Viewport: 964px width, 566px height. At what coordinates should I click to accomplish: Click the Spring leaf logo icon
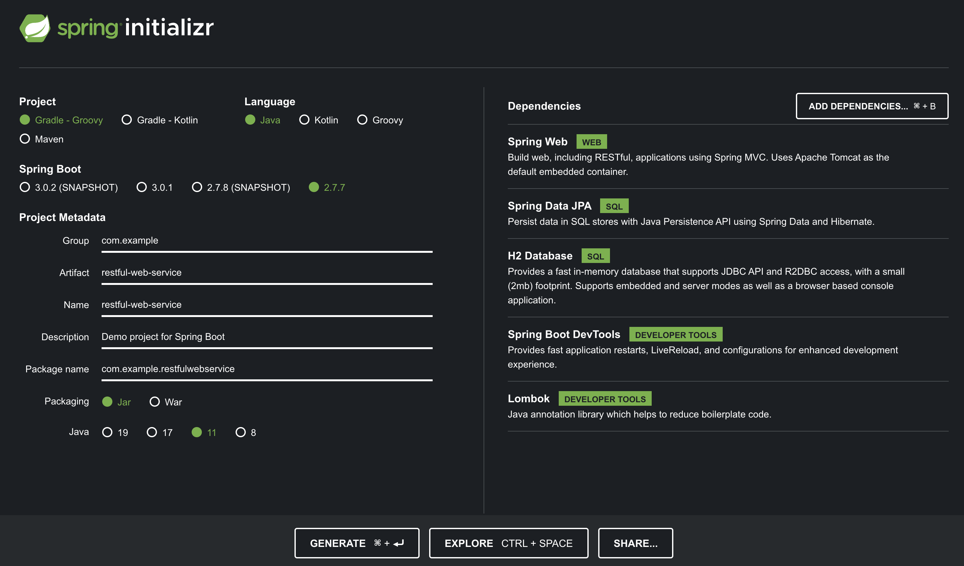(x=35, y=28)
